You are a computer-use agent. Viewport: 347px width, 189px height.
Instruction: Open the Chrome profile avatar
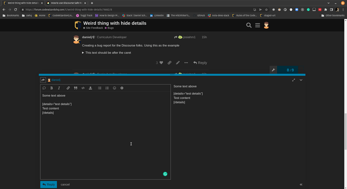337,10
